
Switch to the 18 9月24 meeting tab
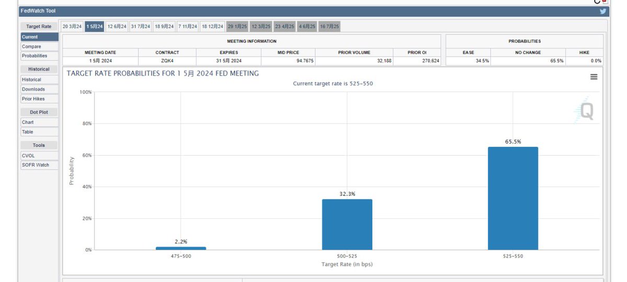click(164, 26)
